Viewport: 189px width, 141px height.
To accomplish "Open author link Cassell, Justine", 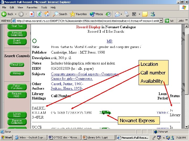I will click(x=67, y=84).
